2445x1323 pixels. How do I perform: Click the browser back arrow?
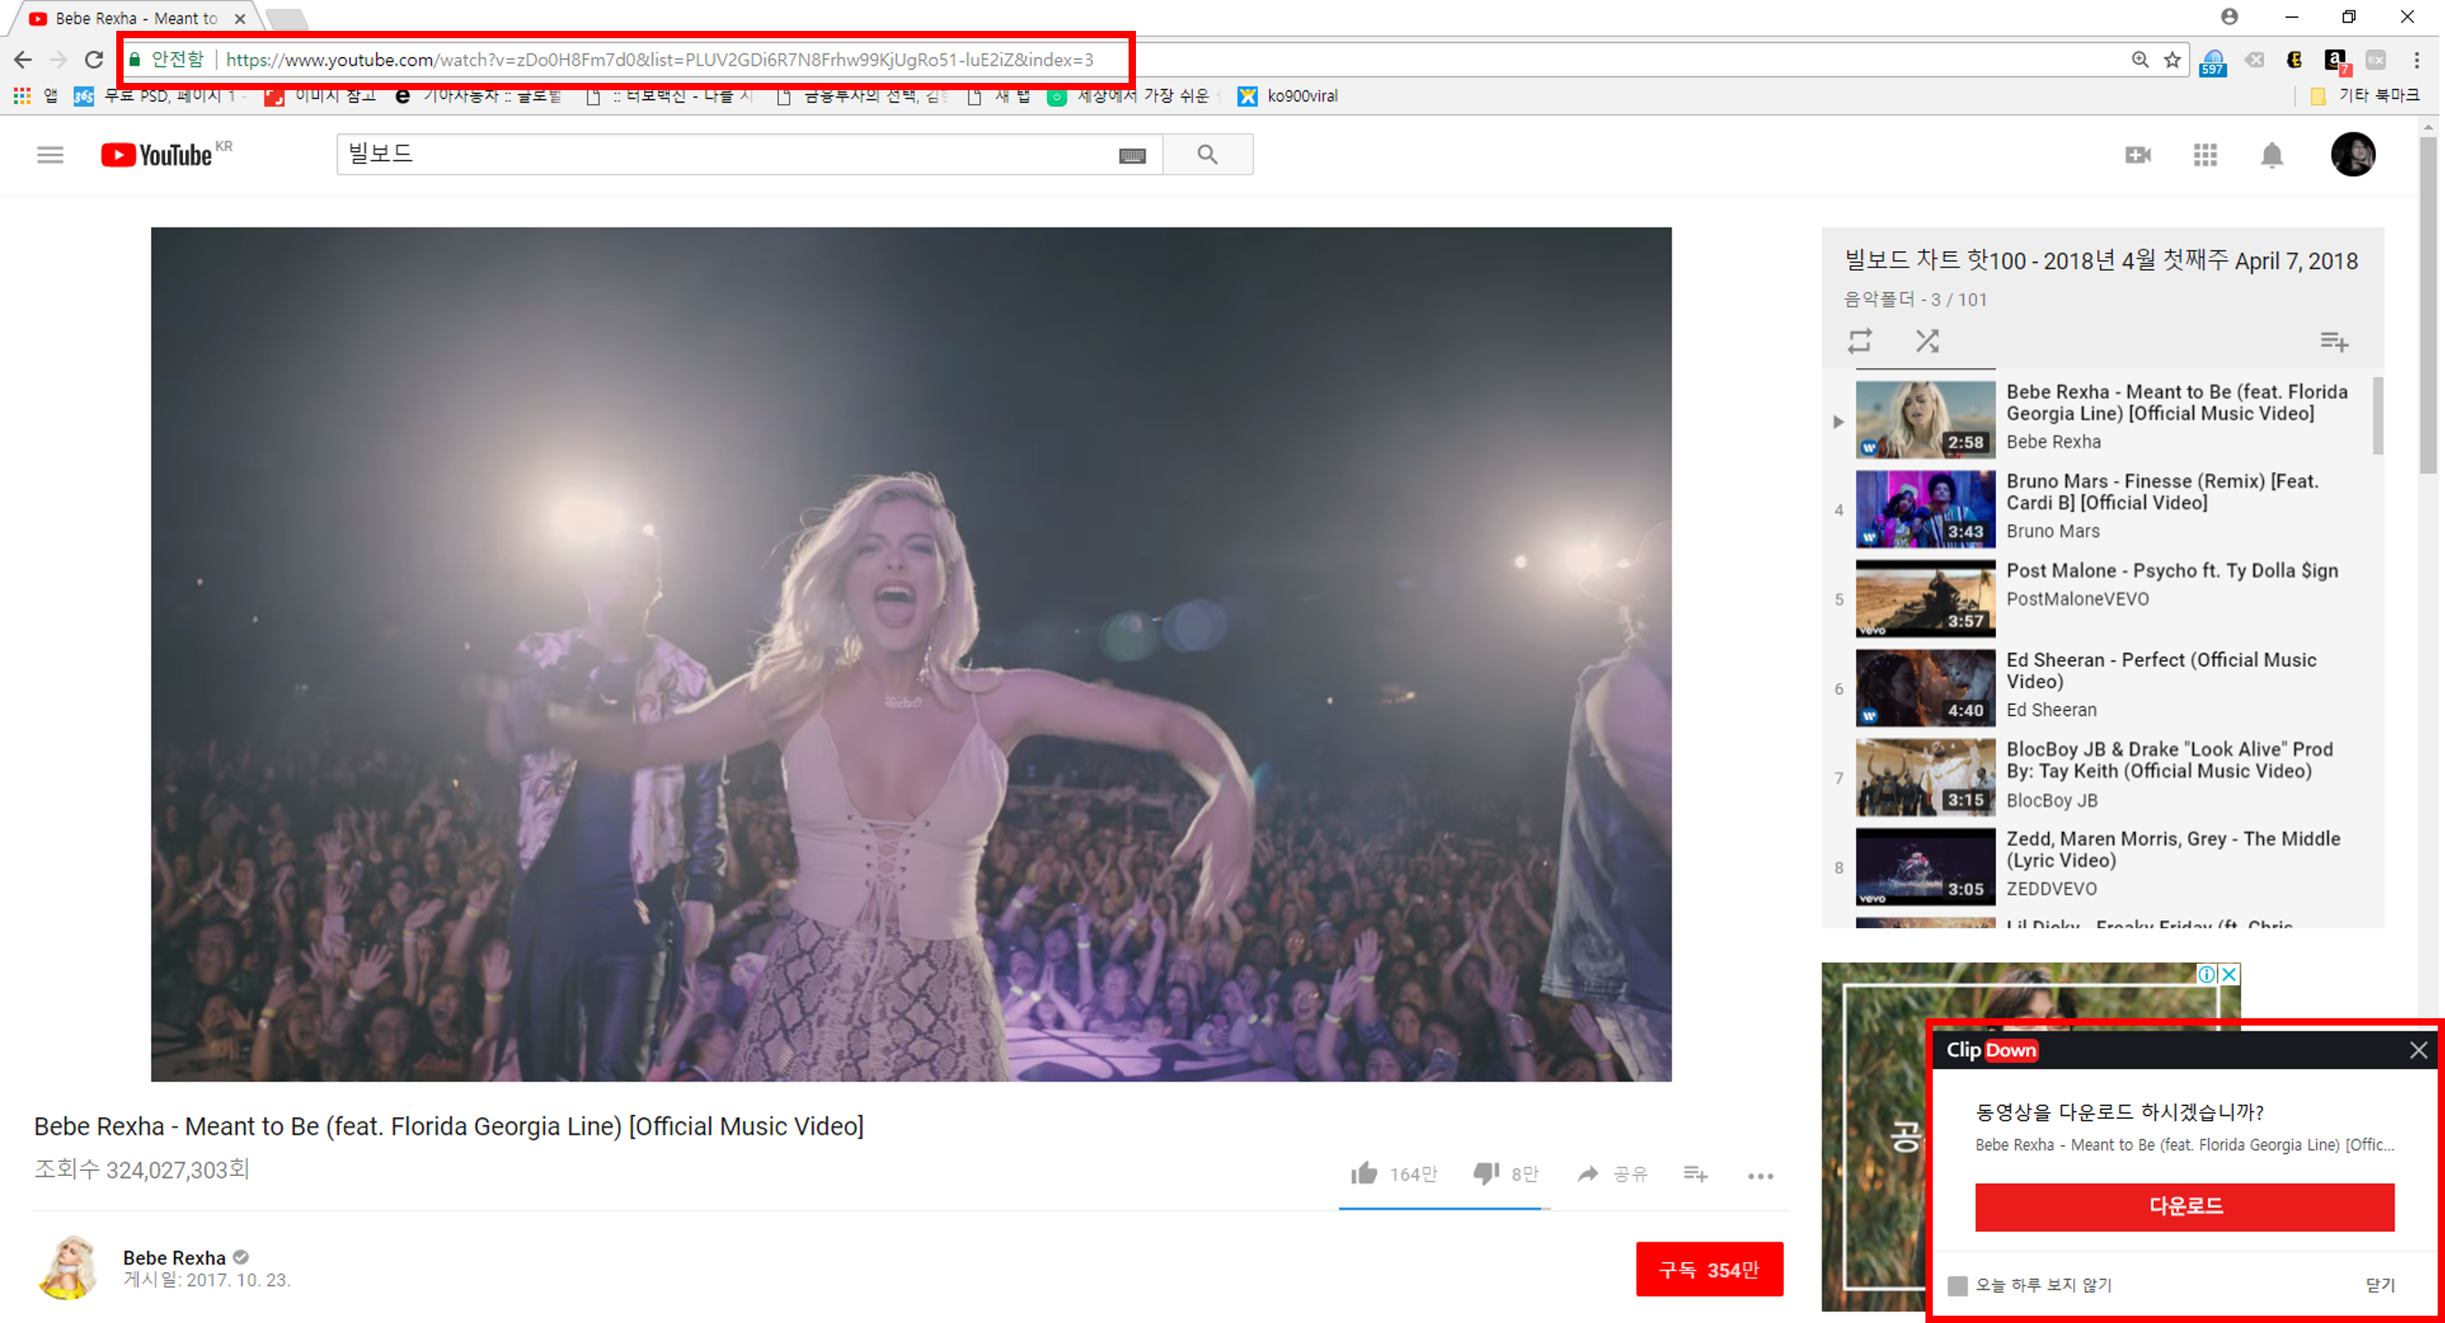23,60
